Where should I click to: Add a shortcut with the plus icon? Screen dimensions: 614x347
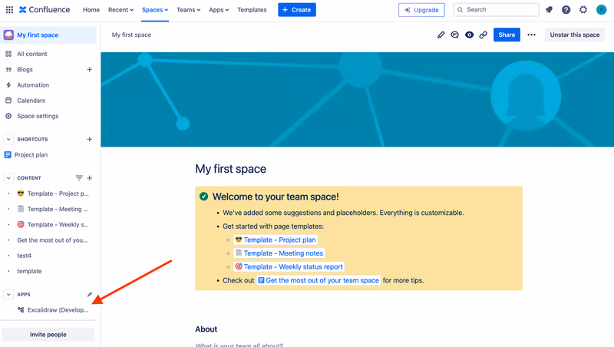click(90, 139)
